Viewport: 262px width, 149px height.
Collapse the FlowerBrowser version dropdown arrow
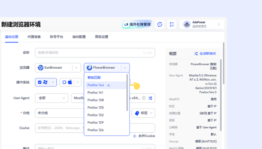coord(125,68)
